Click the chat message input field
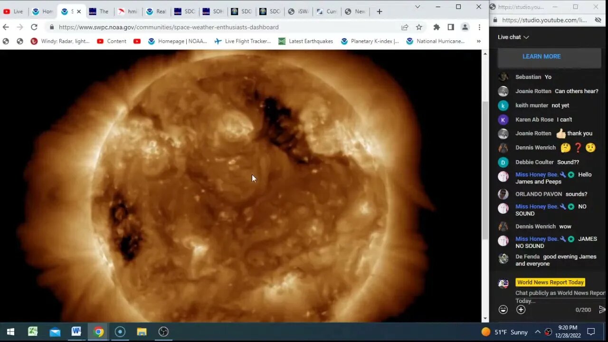Screen dimensions: 608x342 coord(560,297)
